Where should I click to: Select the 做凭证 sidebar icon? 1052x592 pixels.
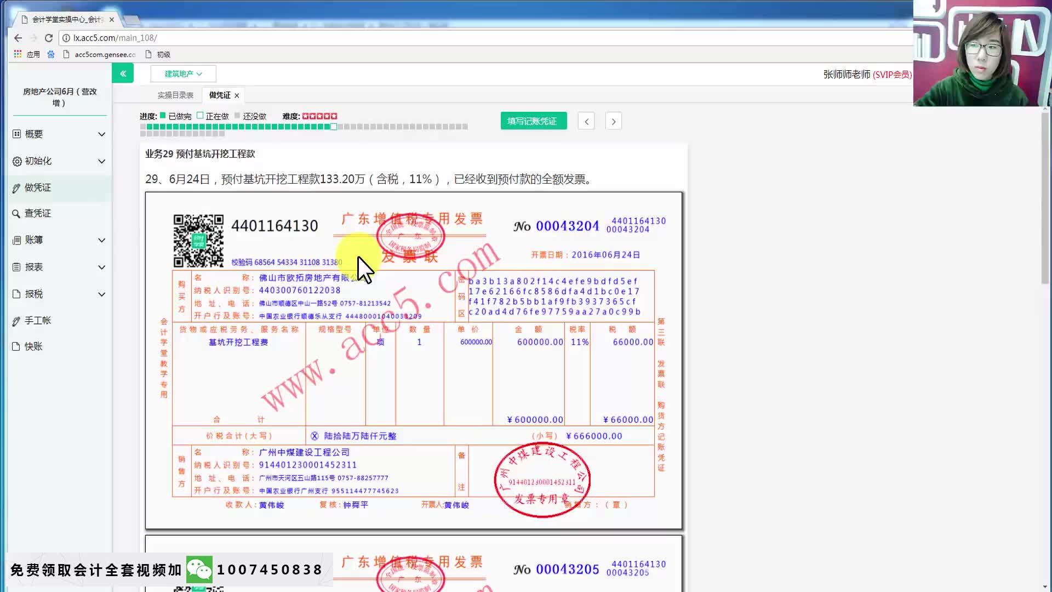coord(16,187)
